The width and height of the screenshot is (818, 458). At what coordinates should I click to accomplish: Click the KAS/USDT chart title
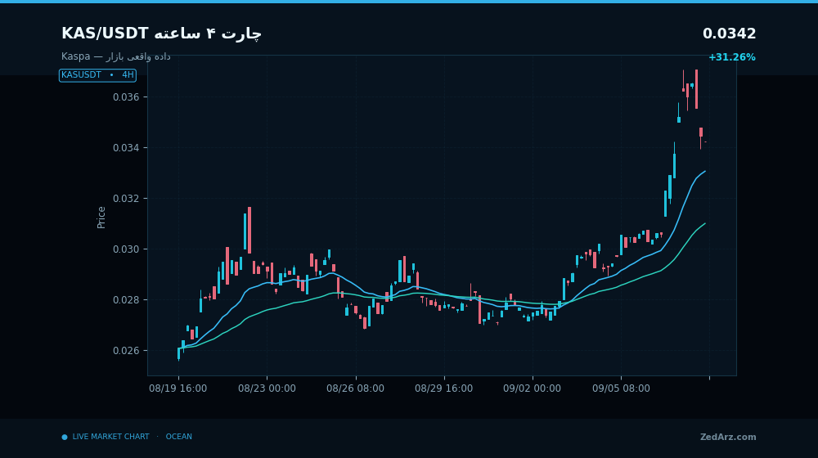(161, 34)
